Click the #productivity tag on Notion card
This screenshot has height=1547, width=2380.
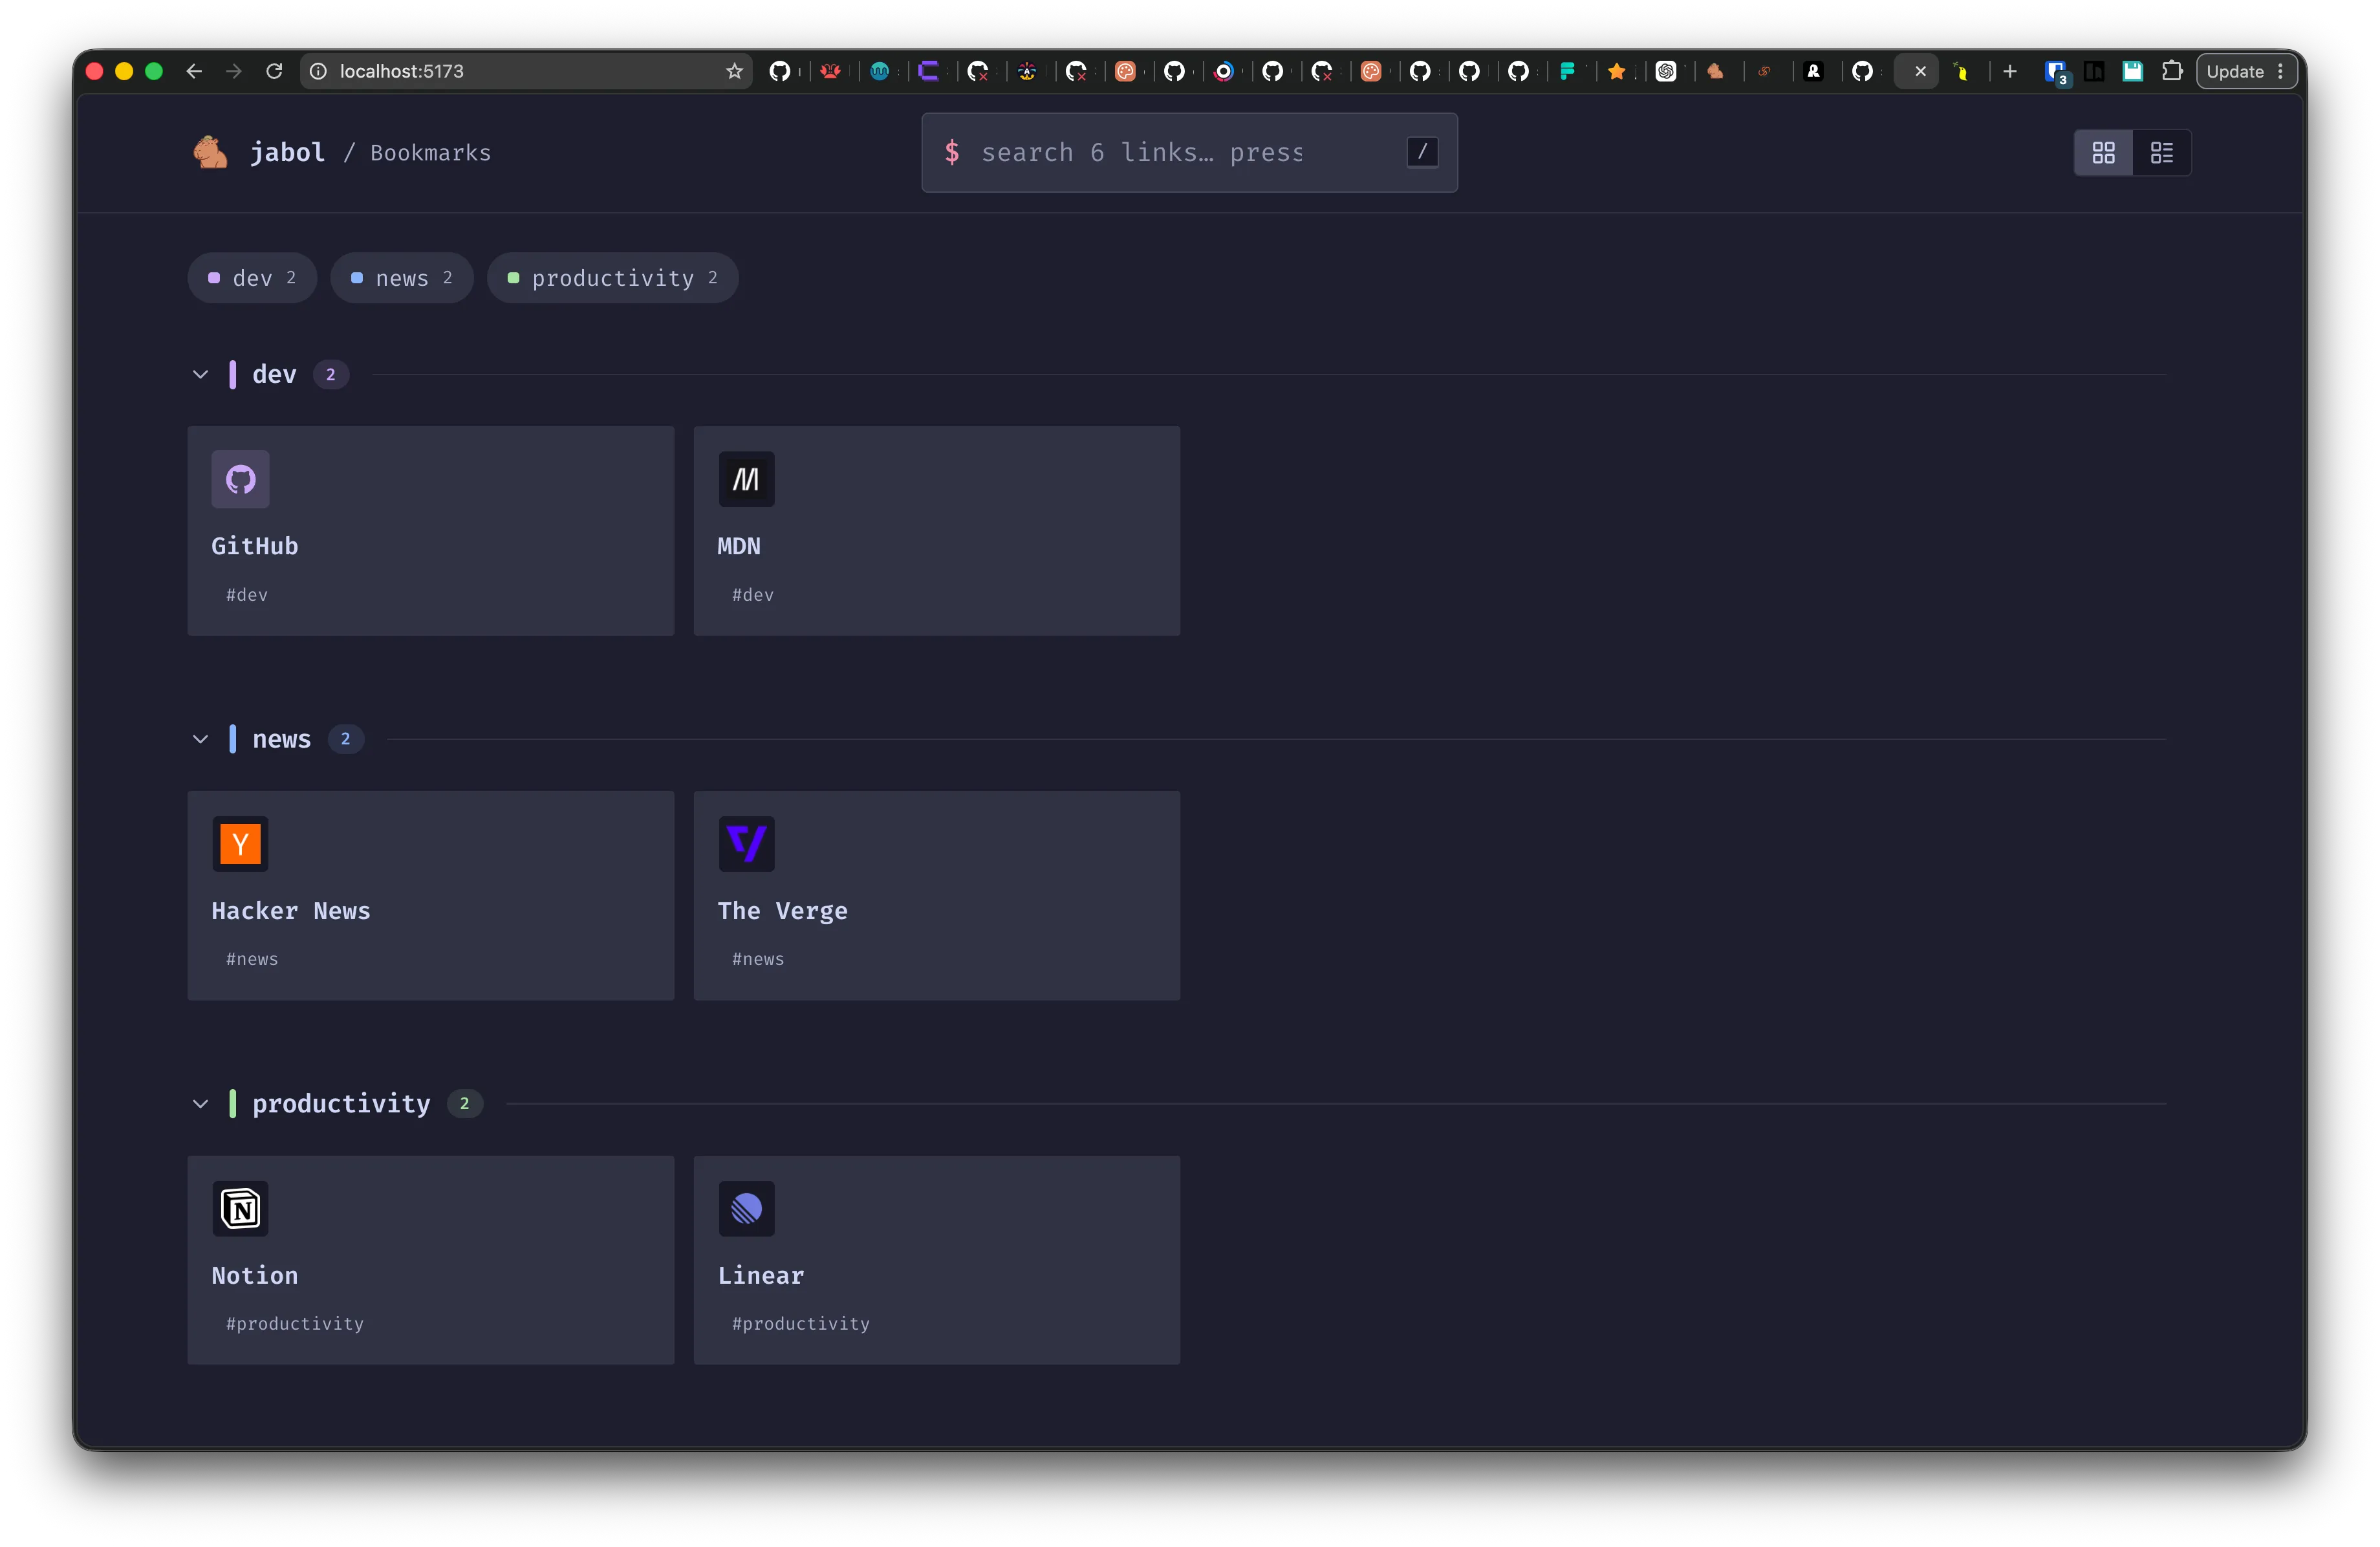click(294, 1324)
